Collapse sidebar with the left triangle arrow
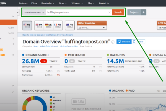Viewport: 166px width, 111px height. point(18,12)
